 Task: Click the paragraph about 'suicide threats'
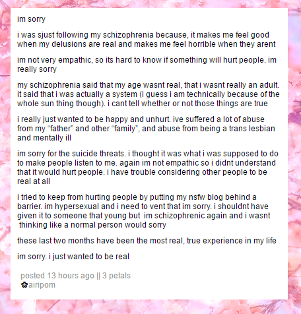click(x=148, y=168)
